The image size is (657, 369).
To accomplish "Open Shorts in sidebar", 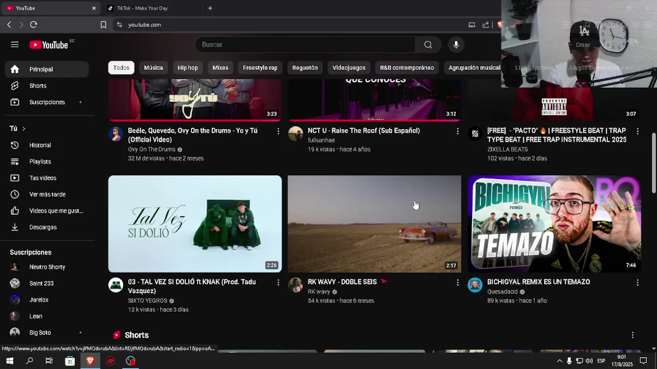I will coord(47,86).
